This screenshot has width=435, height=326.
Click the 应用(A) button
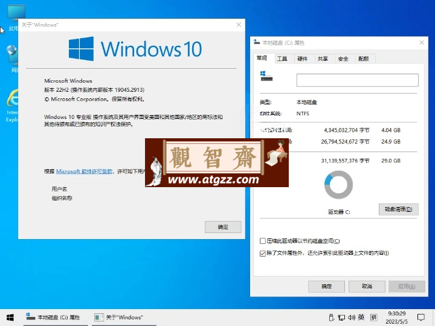tap(407, 286)
